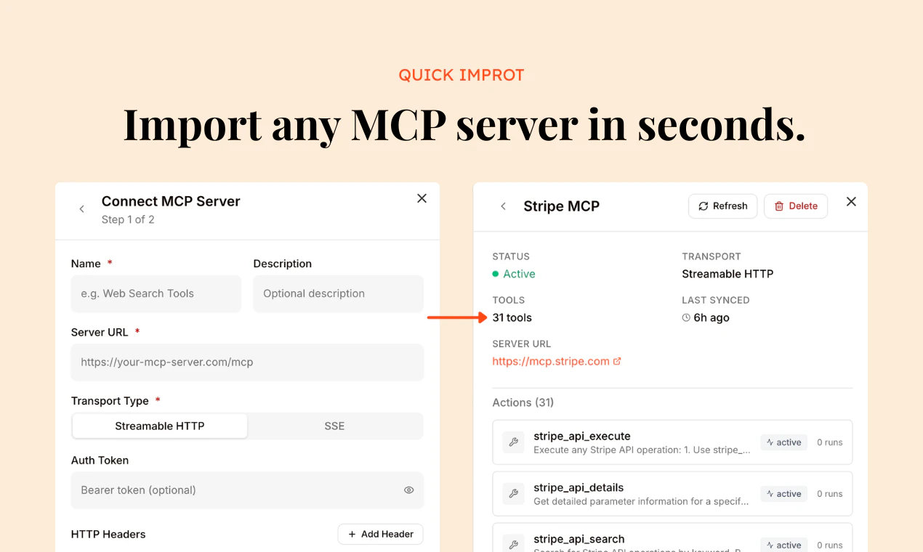Go back from Stripe MCP panel
Viewport: 923px width, 552px height.
coord(503,206)
